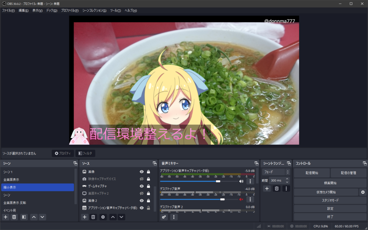Image resolution: width=368 pixels, height=230 pixels.
Task: Open the ツール menu in the menu bar
Action: tap(115, 10)
